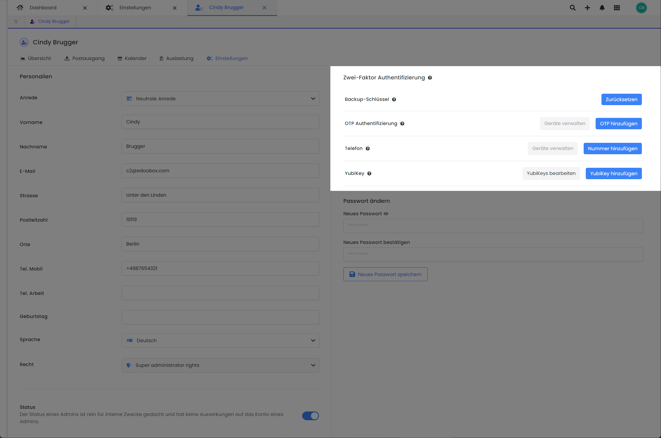Viewport: 661px width, 438px height.
Task: Enable OTP Authentifizierung device management
Action: click(565, 123)
